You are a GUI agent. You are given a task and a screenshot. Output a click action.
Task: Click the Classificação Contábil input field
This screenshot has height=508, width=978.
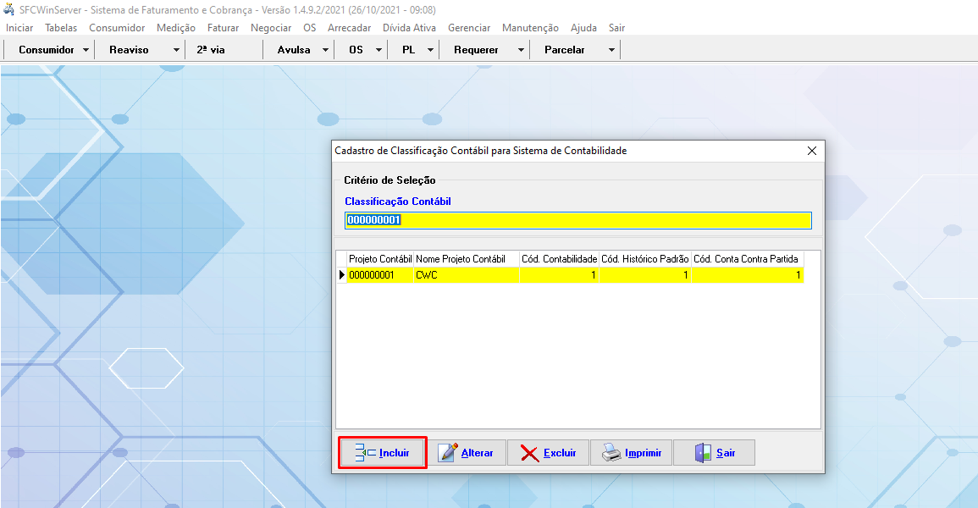click(x=577, y=220)
